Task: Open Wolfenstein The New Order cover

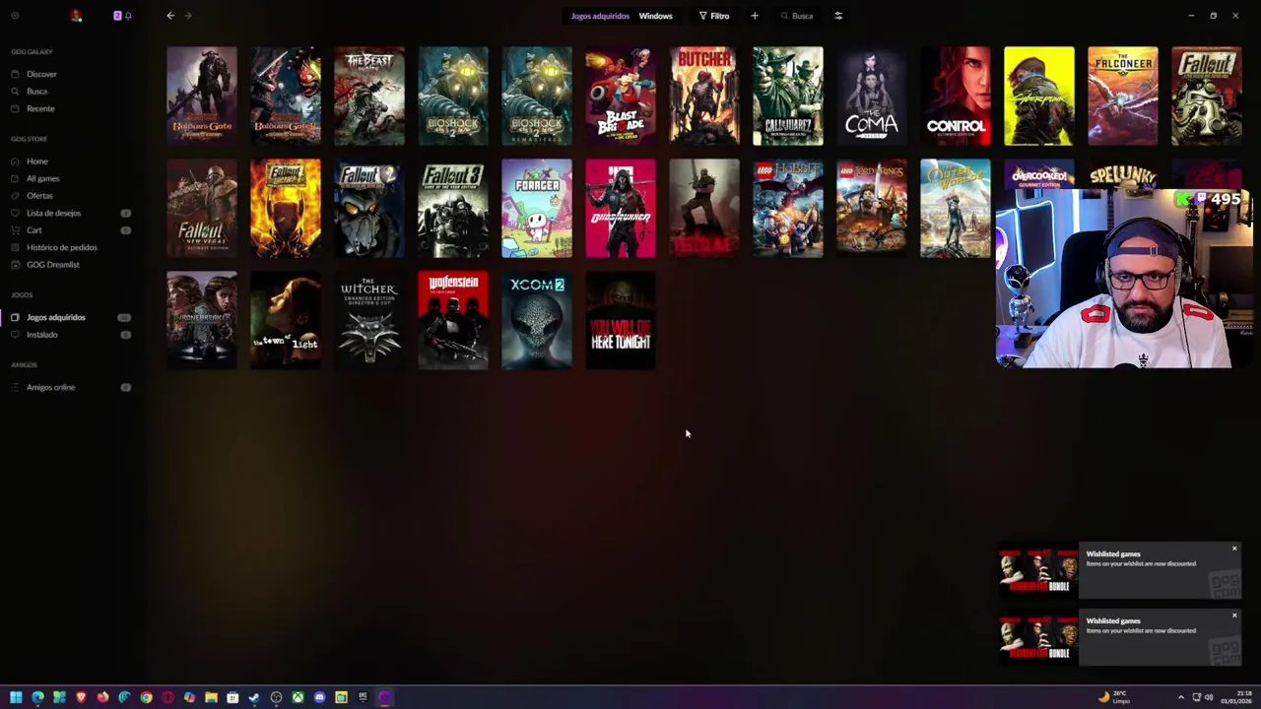Action: (x=453, y=320)
